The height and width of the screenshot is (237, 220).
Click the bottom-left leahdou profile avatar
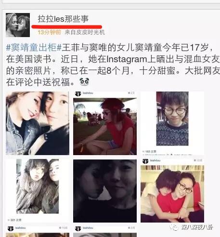tap(11, 228)
